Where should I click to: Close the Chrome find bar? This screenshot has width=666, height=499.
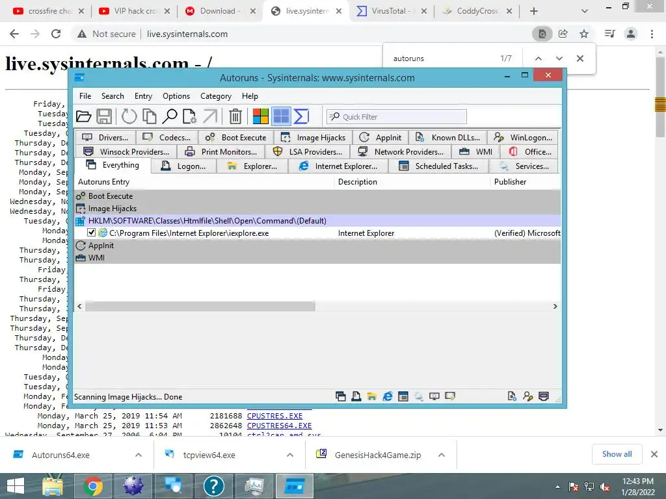click(x=579, y=58)
